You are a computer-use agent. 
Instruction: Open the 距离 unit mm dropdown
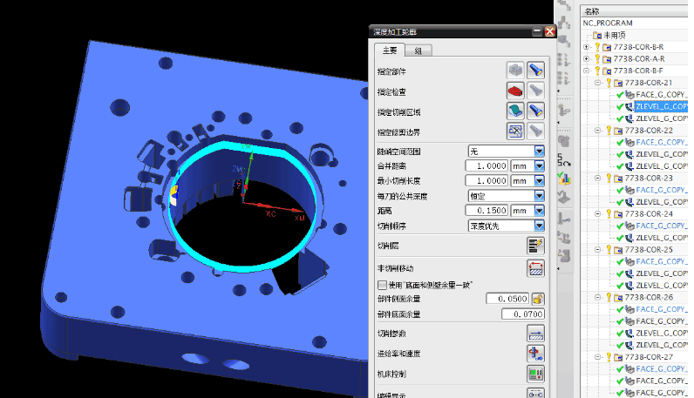[x=539, y=211]
